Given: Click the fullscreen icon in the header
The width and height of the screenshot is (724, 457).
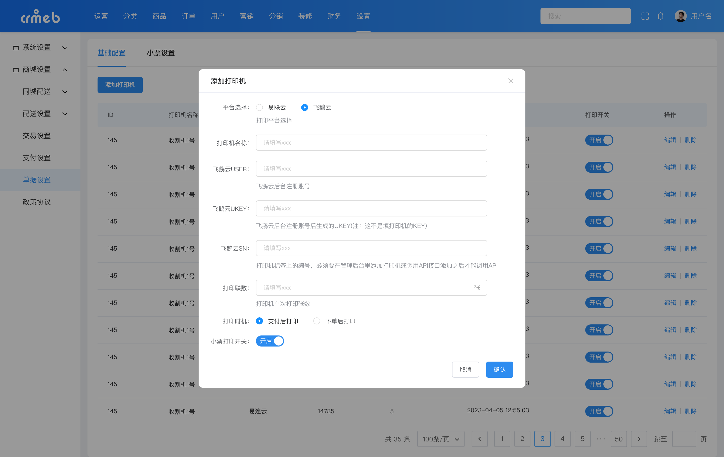Looking at the screenshot, I should point(645,16).
